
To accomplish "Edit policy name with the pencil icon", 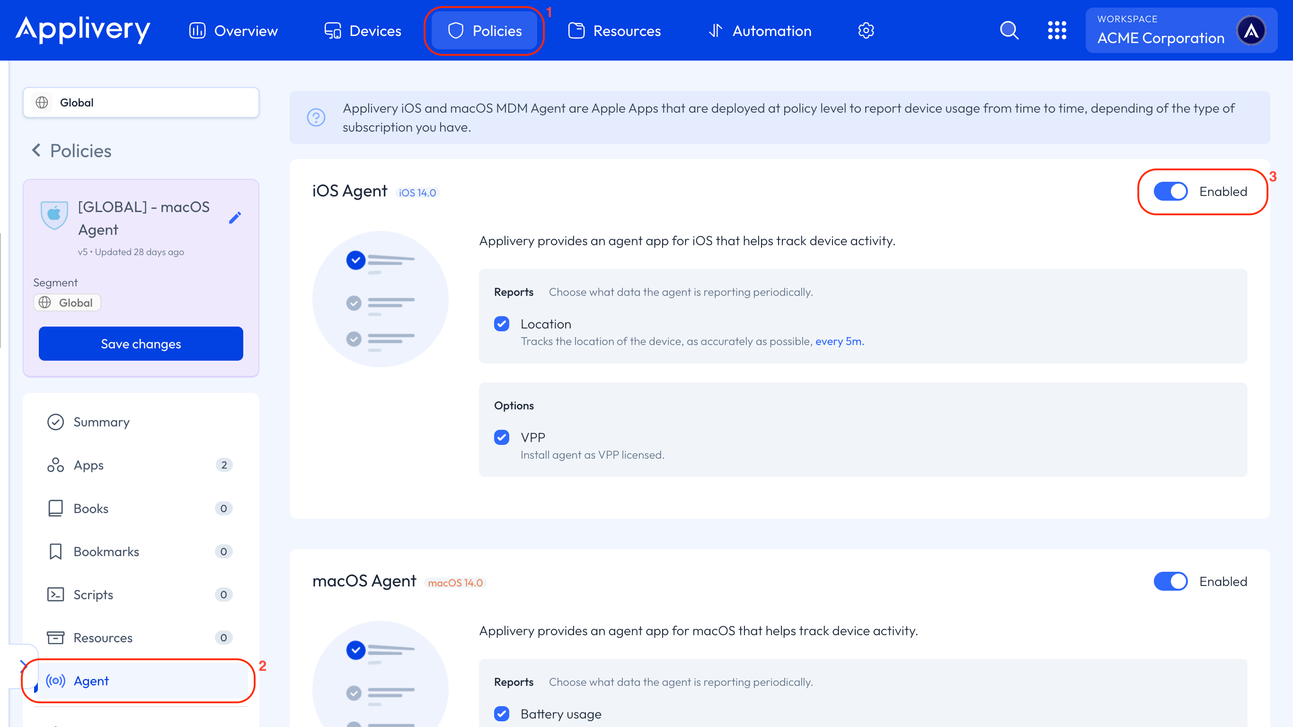I will pos(235,217).
